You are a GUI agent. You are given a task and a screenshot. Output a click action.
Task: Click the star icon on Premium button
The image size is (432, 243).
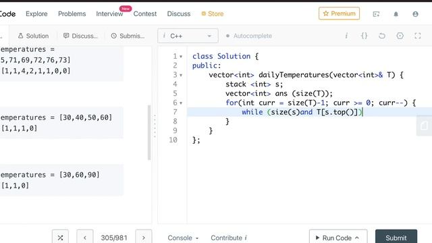click(x=325, y=13)
